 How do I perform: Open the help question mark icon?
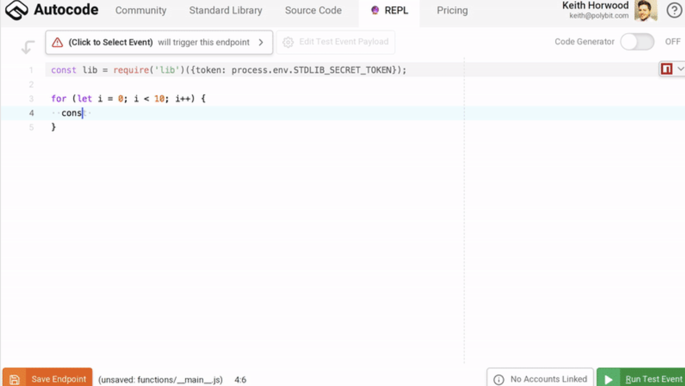point(674,11)
